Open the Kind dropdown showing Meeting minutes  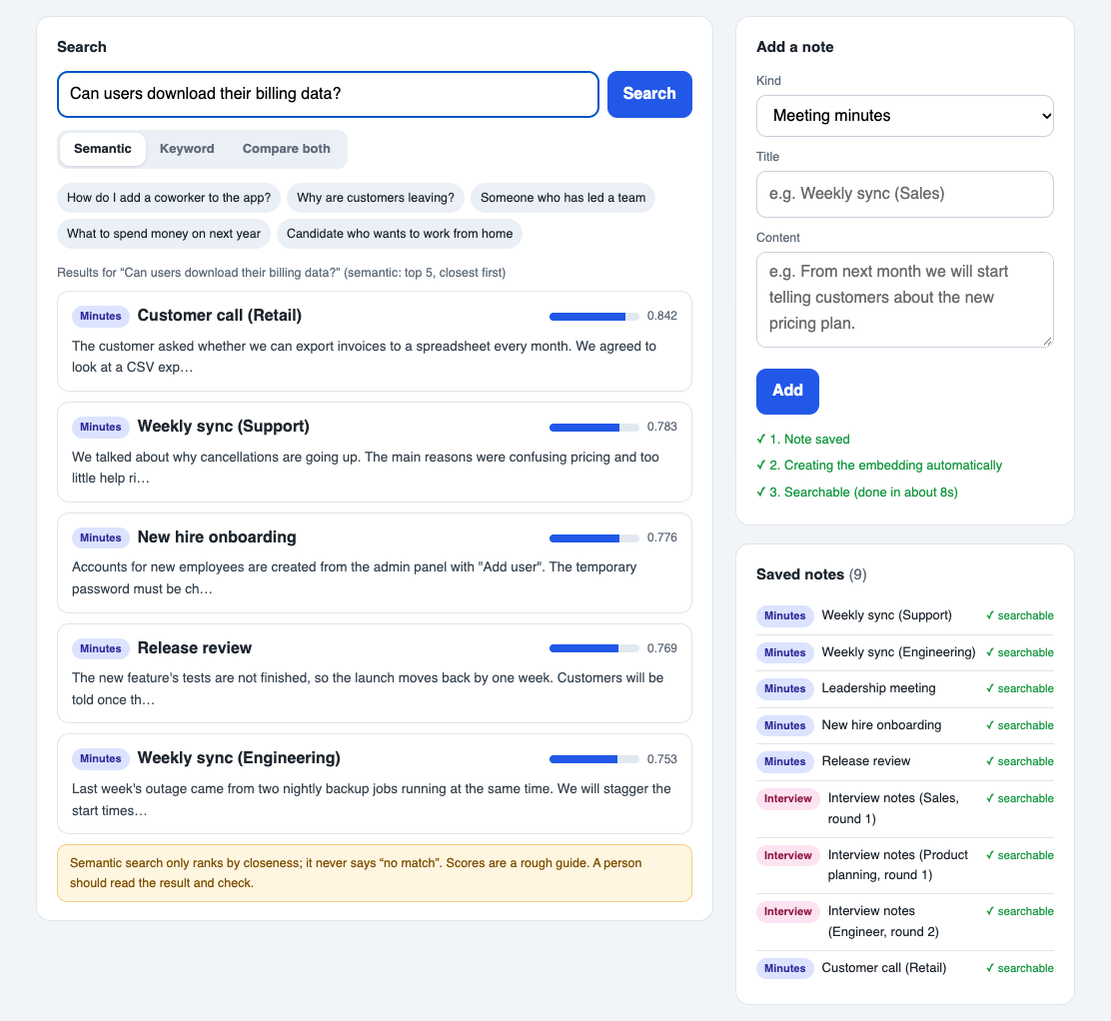click(x=905, y=116)
